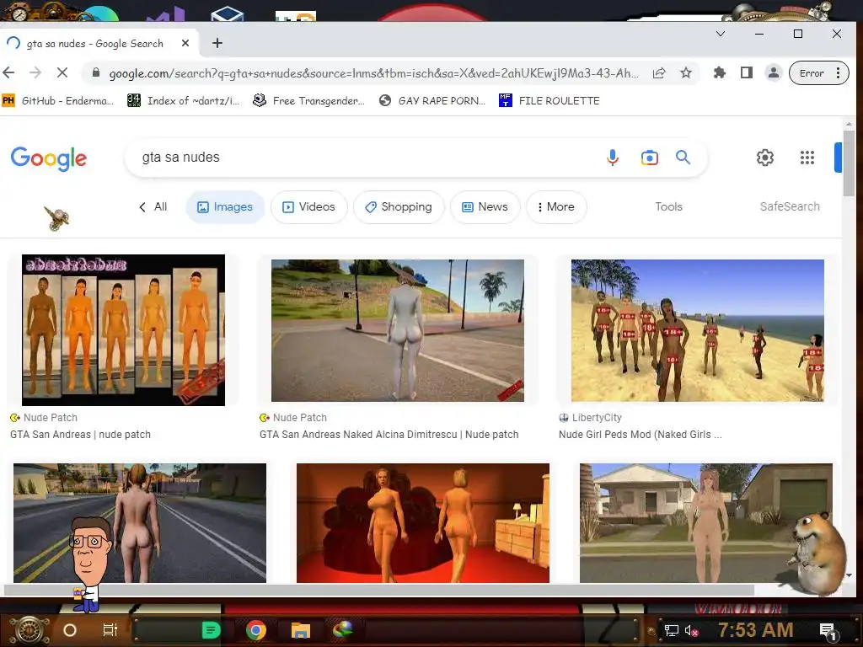Click into the Google search box
Screen dimensions: 863x647
click(x=363, y=158)
